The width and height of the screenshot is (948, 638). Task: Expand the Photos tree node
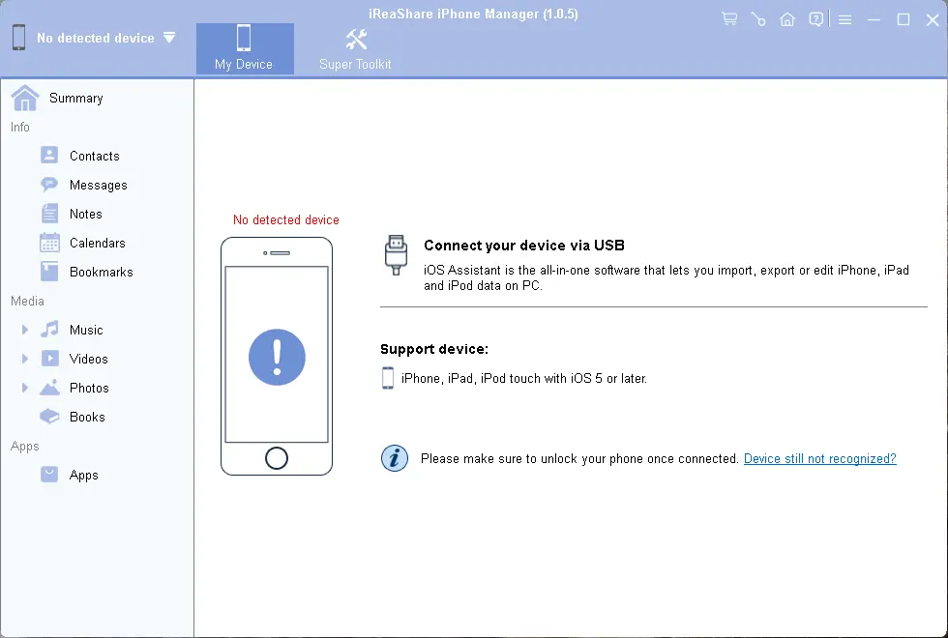pyautogui.click(x=25, y=388)
